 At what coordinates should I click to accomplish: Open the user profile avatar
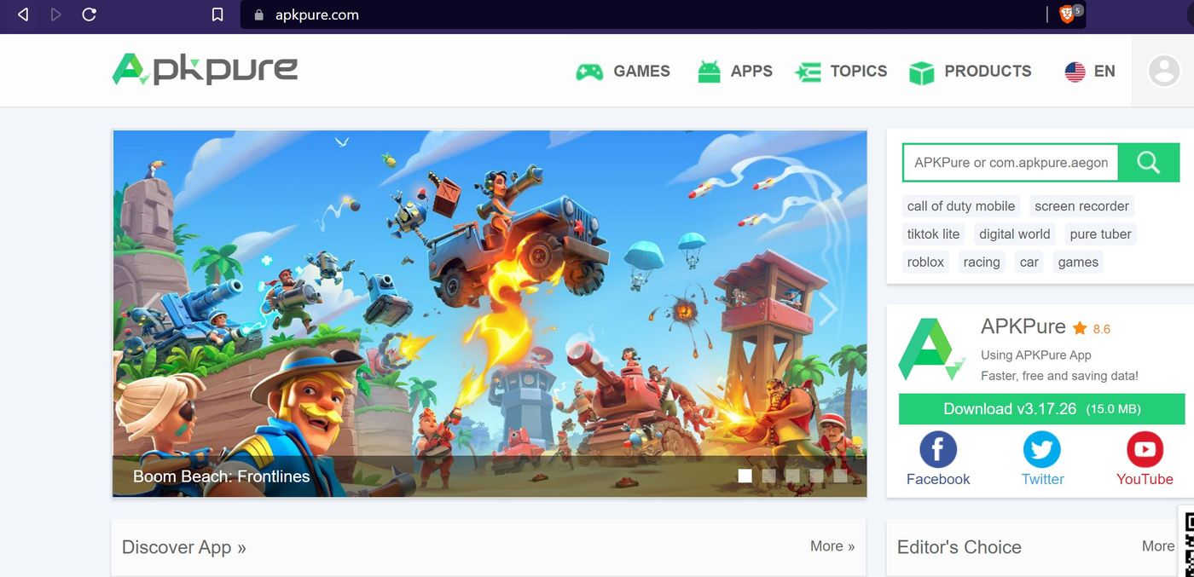coord(1164,71)
